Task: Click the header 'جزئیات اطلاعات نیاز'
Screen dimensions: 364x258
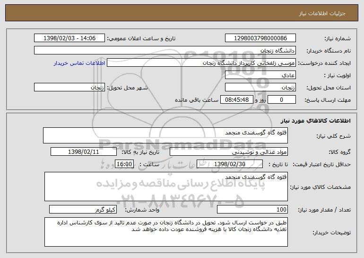Action: tap(322, 13)
